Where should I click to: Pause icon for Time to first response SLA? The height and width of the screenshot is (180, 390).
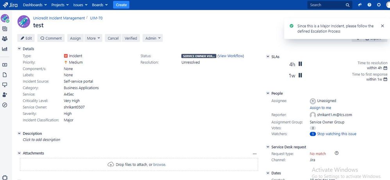[x=300, y=75]
